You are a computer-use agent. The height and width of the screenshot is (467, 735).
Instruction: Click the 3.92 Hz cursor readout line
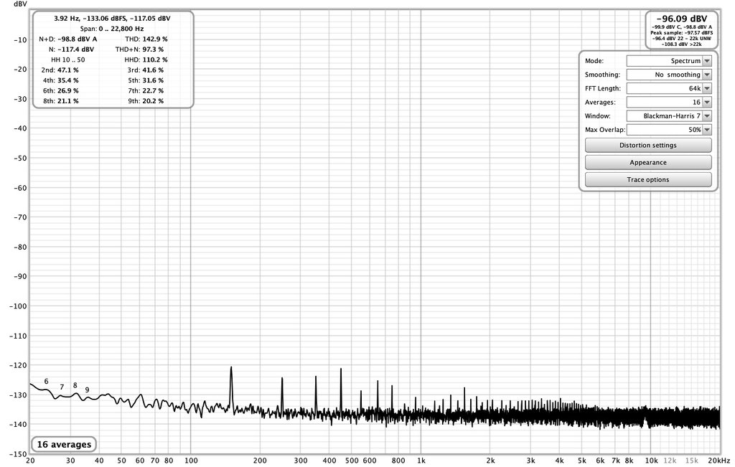pos(112,18)
